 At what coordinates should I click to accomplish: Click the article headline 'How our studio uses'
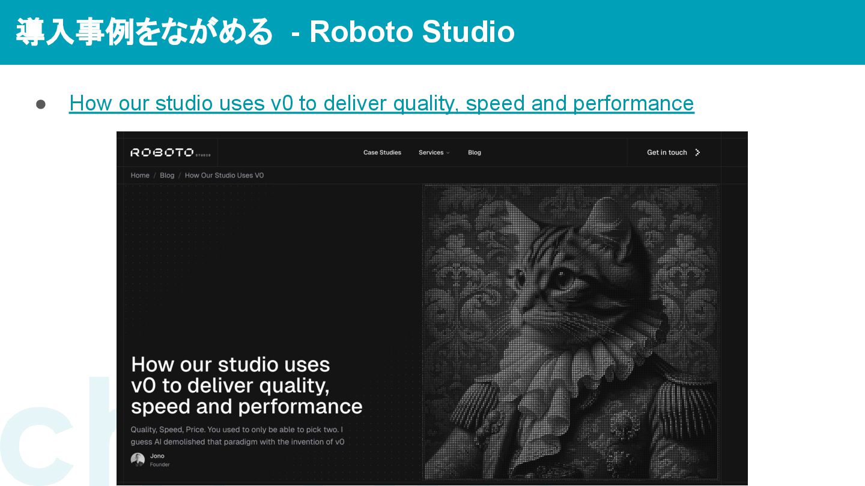[x=246, y=385]
